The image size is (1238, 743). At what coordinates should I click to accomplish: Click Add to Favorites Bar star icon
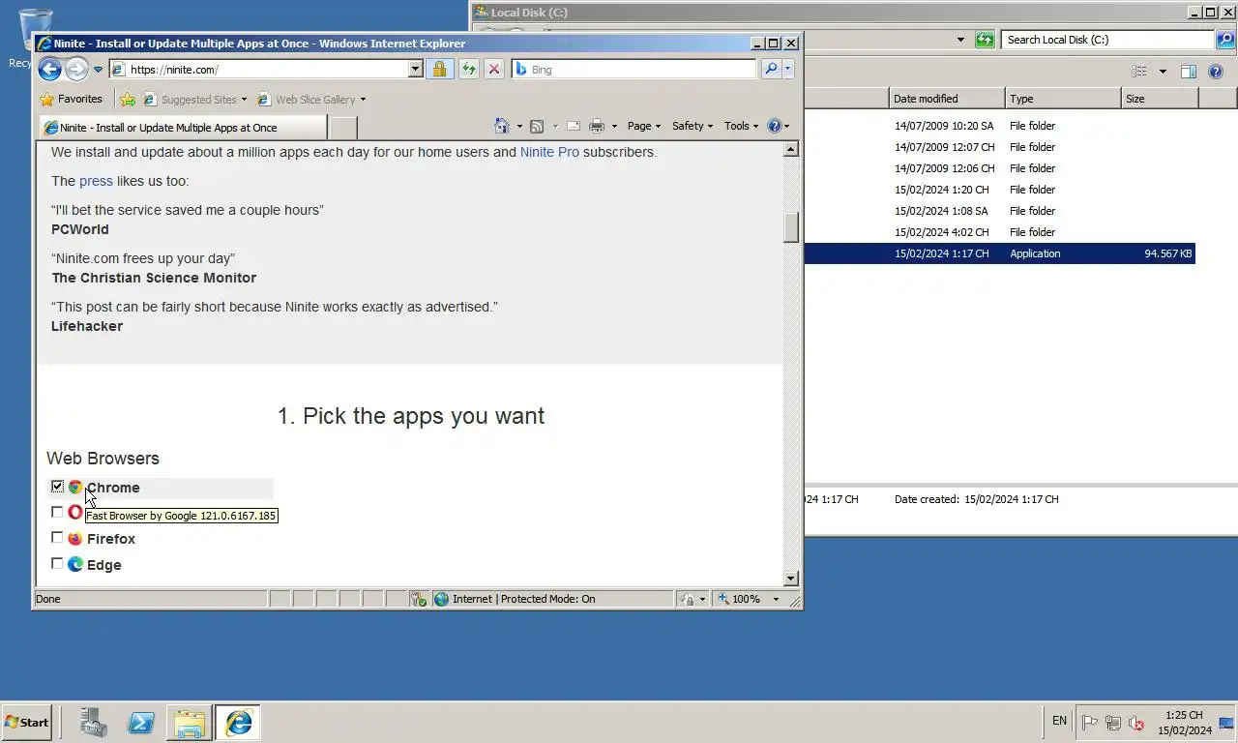pos(128,99)
